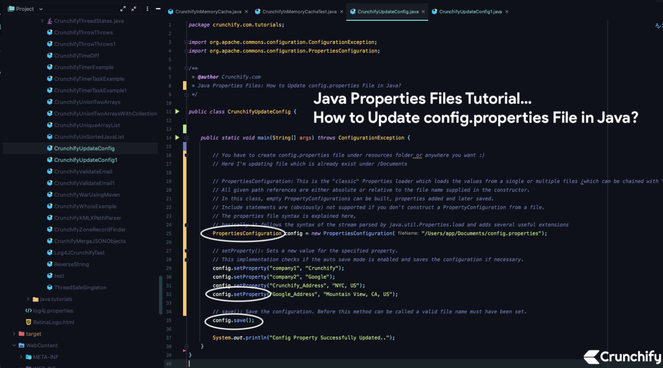Image resolution: width=663 pixels, height=368 pixels.
Task: Expand all nodes using the project toolbar icon
Action: click(123, 9)
